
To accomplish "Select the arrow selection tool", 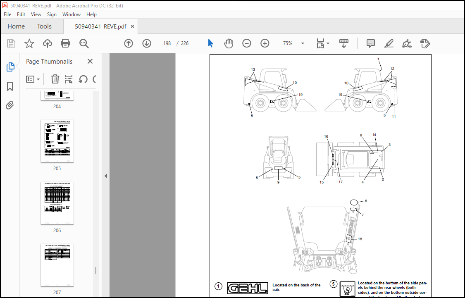I will click(210, 43).
